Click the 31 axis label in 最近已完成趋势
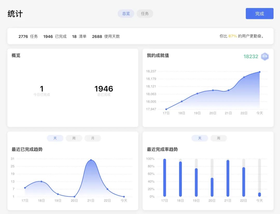The width and height of the screenshot is (280, 214). pos(12,159)
